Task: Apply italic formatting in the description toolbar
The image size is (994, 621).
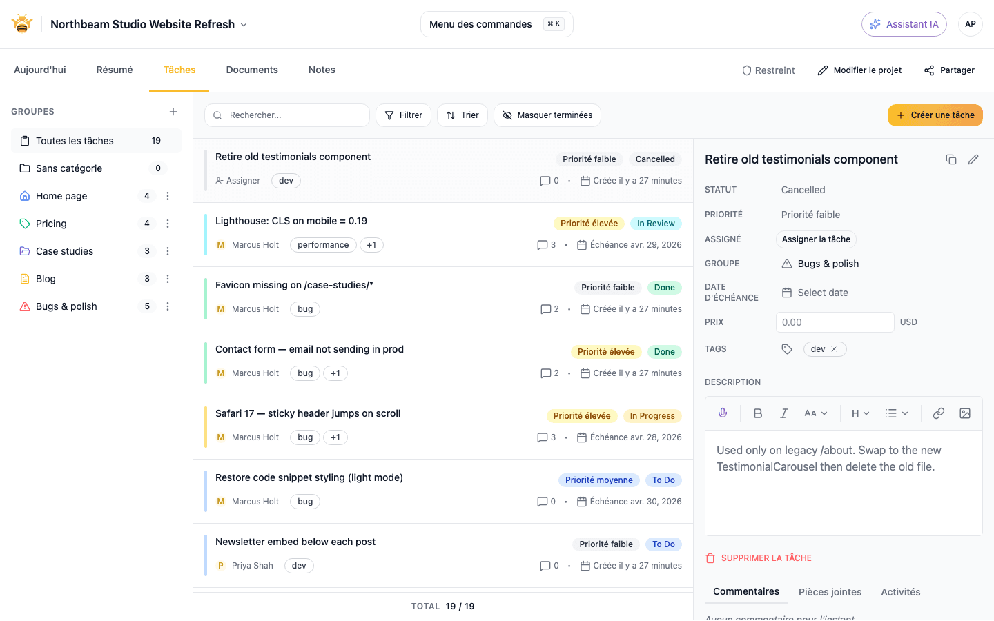Action: [783, 413]
